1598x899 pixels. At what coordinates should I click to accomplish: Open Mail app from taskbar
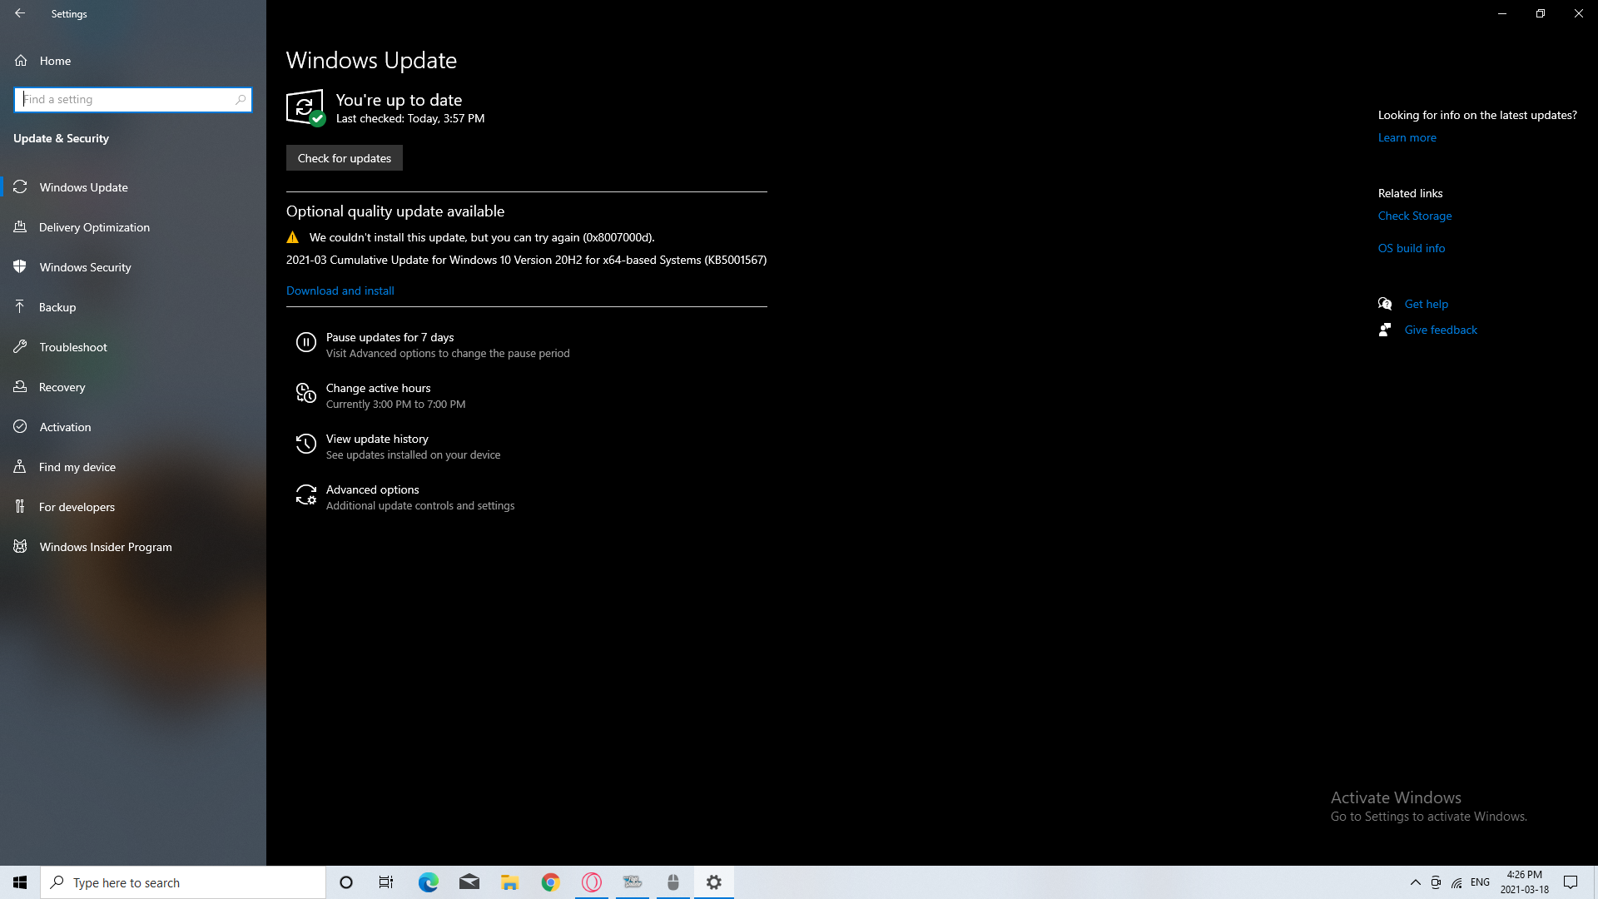tap(469, 882)
